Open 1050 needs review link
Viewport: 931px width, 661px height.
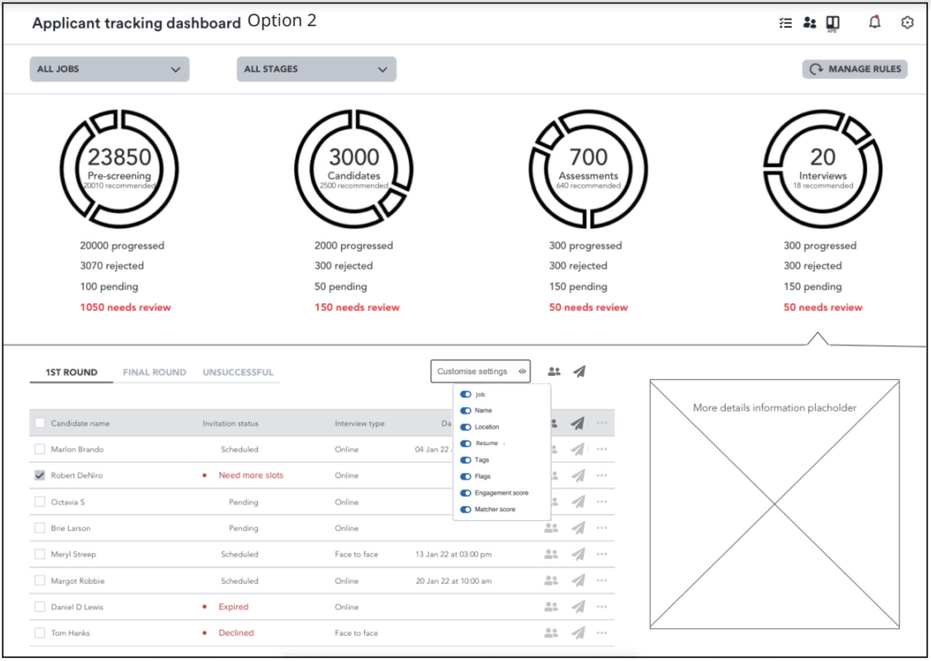125,307
